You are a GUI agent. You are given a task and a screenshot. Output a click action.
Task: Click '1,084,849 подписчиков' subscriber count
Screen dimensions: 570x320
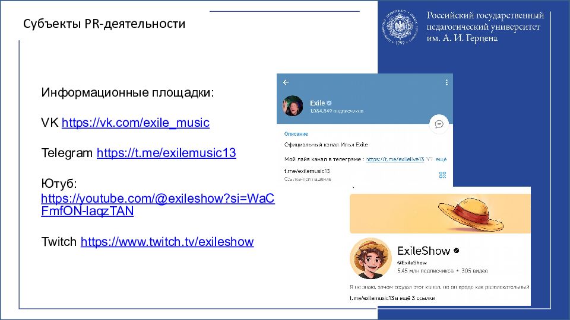(x=337, y=111)
